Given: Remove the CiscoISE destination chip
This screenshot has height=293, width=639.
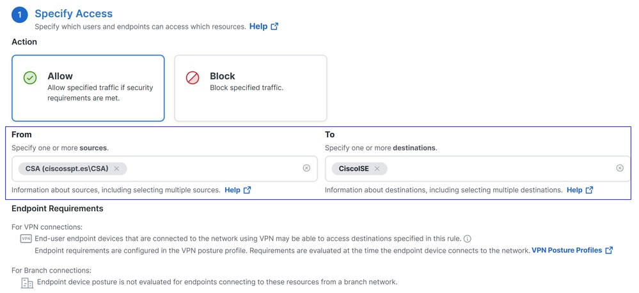Looking at the screenshot, I should point(377,169).
